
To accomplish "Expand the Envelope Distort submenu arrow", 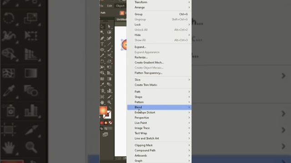I will click(189, 112).
